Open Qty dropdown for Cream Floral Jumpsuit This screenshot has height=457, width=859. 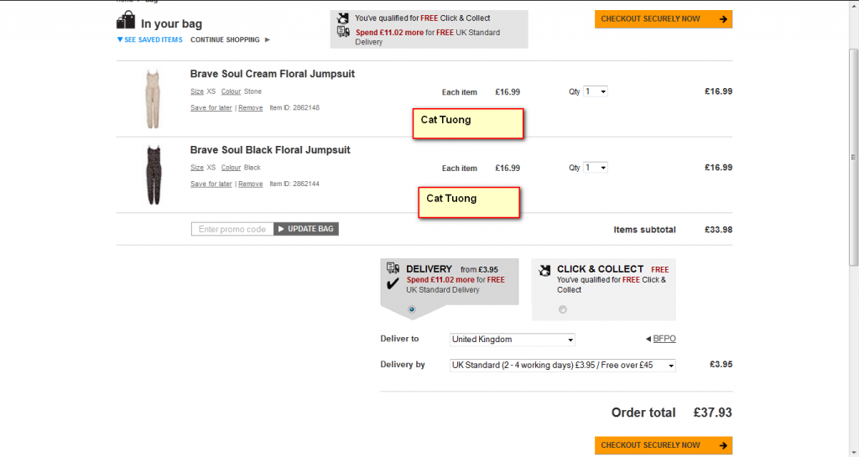tap(596, 91)
